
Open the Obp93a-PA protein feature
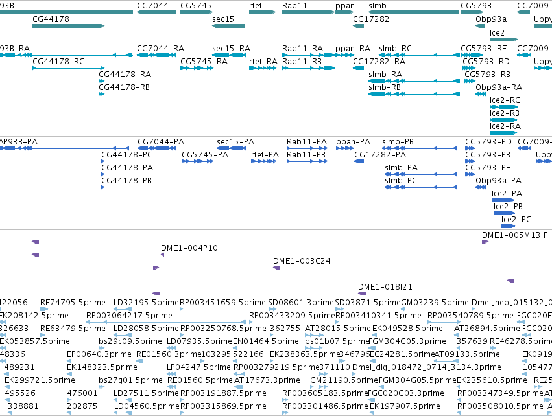pos(481,187)
